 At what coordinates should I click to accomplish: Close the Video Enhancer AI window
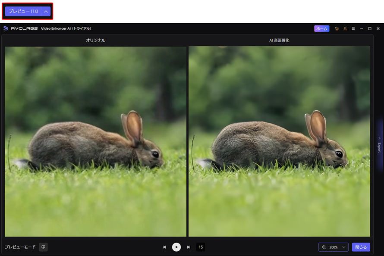[x=378, y=28]
